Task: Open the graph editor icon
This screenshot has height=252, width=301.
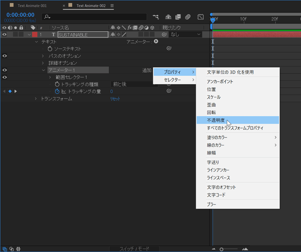Action: pyautogui.click(x=200, y=17)
